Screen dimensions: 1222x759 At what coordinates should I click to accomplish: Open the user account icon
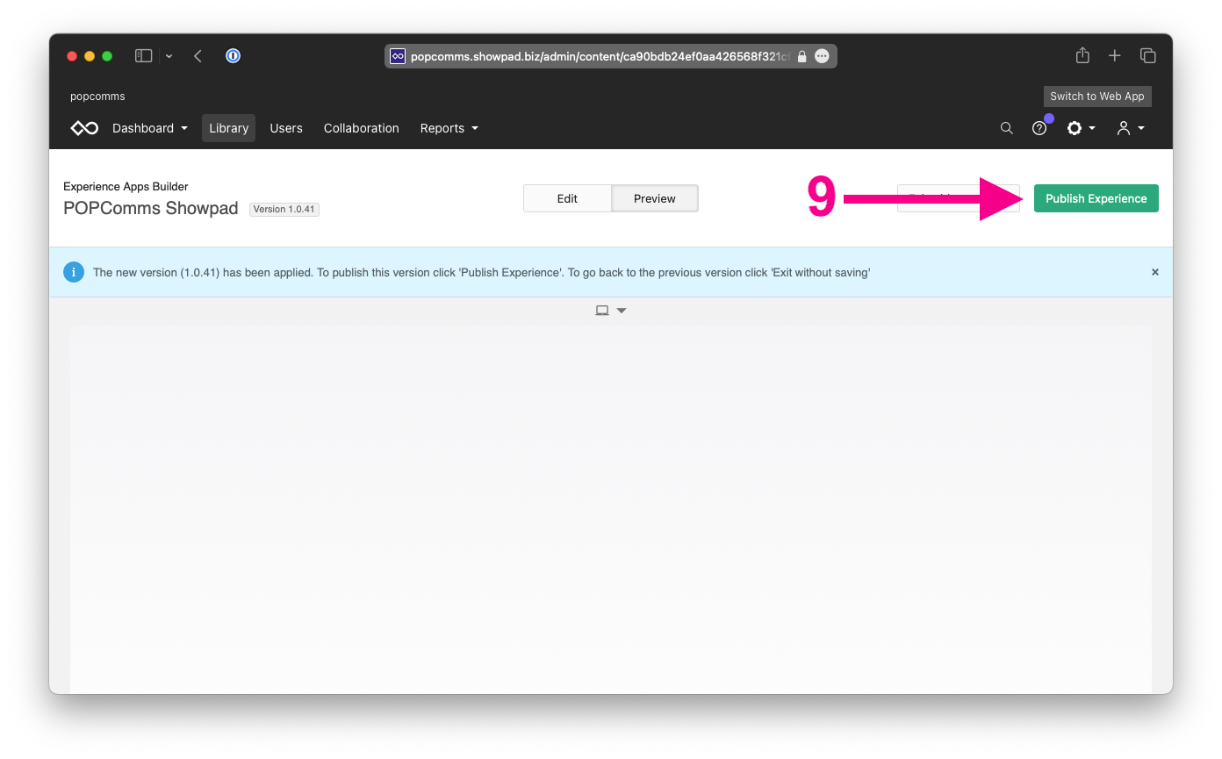point(1126,128)
